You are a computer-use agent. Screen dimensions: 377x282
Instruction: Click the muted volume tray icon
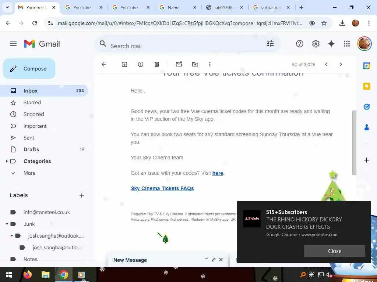pos(329,275)
